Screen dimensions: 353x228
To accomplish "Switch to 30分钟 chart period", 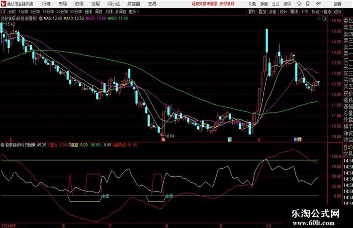I will [62, 12].
